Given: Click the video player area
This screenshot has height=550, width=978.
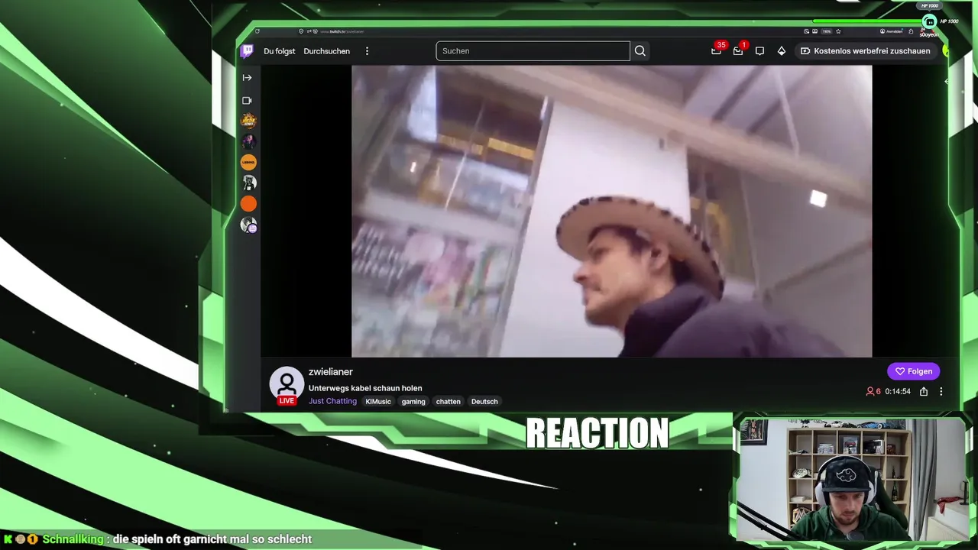Looking at the screenshot, I should (611, 211).
